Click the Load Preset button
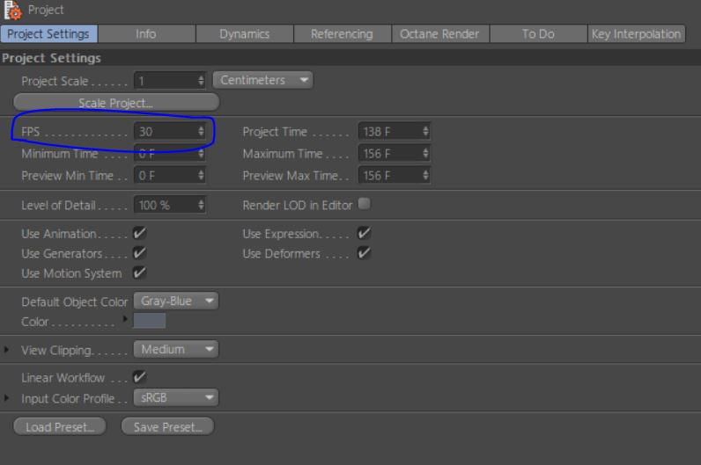Viewport: 701px width, 465px height. [59, 427]
